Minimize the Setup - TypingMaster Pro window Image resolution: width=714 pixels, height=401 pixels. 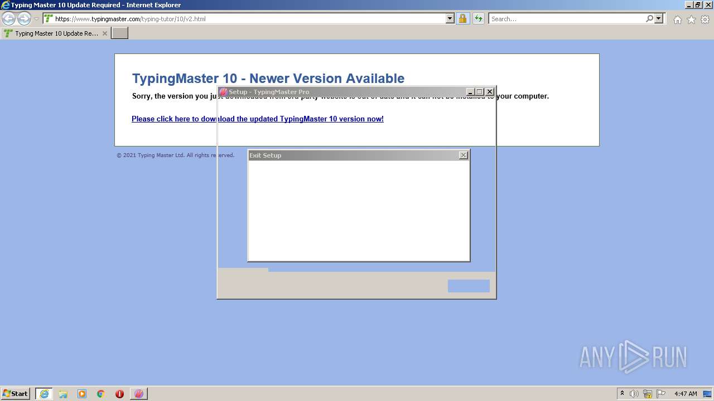(x=470, y=92)
